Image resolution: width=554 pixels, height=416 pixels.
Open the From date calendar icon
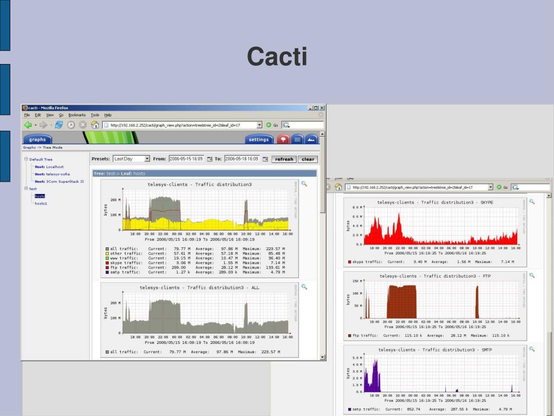[x=210, y=159]
